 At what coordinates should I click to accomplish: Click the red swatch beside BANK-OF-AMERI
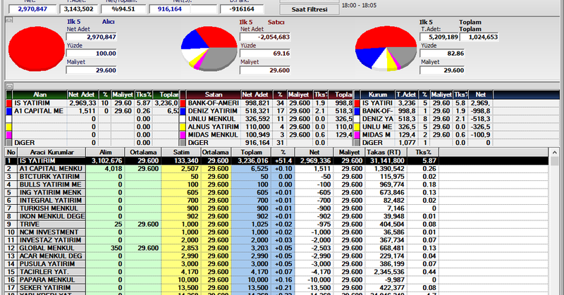click(183, 102)
